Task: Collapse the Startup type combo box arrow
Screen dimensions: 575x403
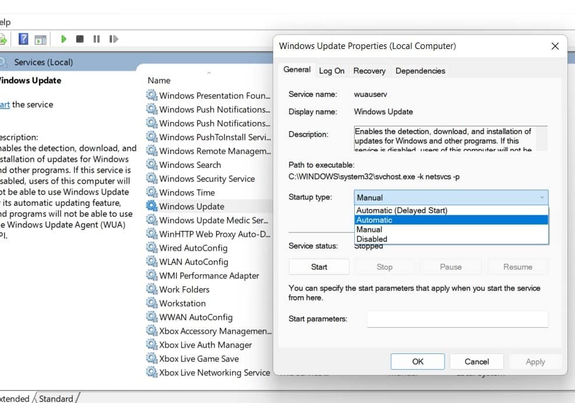Action: (x=542, y=198)
